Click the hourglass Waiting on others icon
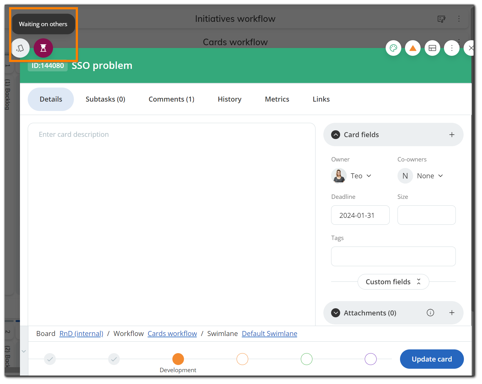The image size is (482, 384). pyautogui.click(x=43, y=48)
